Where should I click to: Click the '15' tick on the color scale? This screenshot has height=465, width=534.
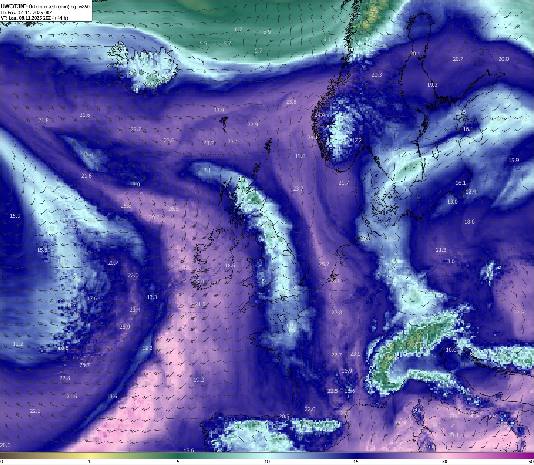click(x=356, y=462)
